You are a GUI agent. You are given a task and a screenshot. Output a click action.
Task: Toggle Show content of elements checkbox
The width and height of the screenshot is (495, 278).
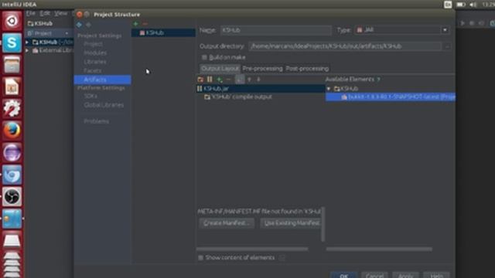(201, 258)
